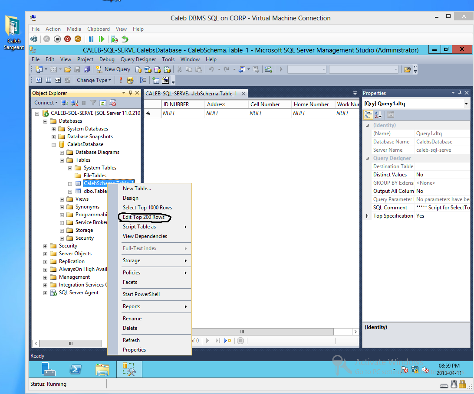Viewport: 474px width, 394px height.
Task: Click the Add Group By icon
Action: [x=143, y=80]
